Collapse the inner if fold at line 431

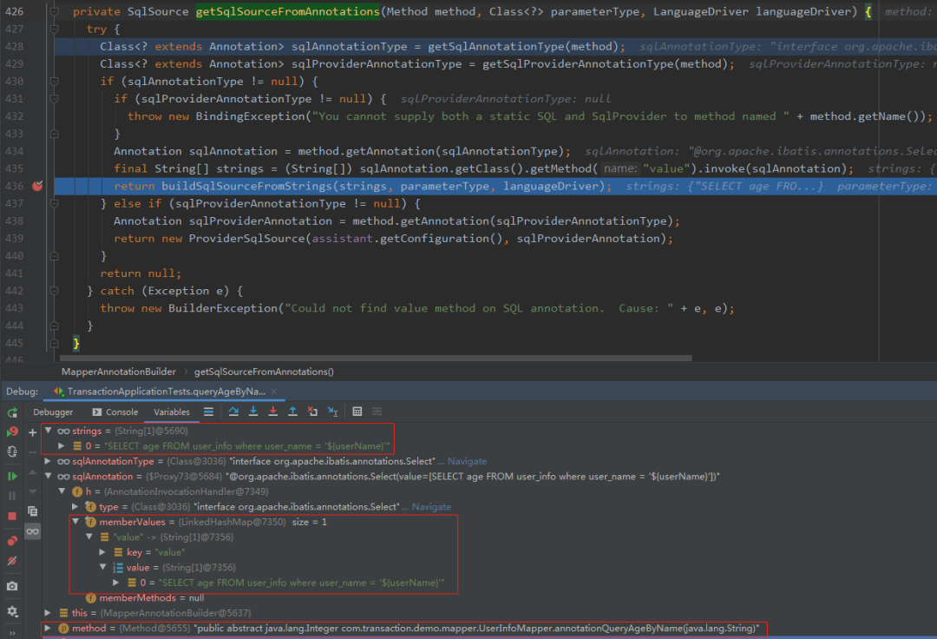click(54, 99)
